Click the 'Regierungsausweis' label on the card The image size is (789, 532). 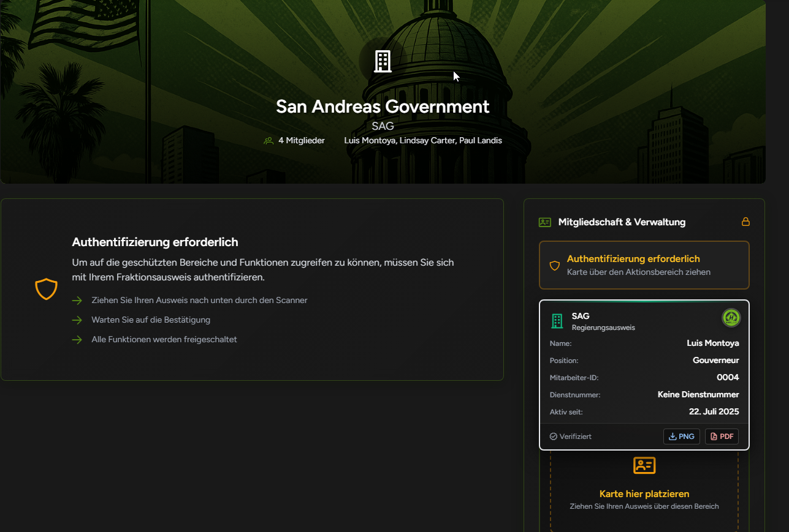click(x=603, y=328)
